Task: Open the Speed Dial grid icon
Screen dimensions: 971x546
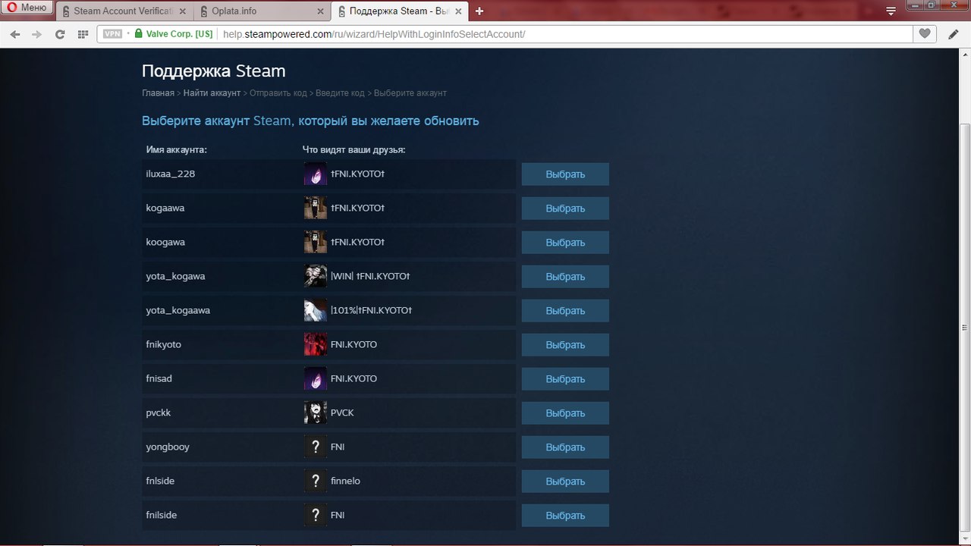Action: point(83,34)
